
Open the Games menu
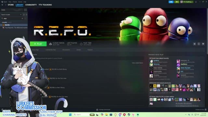(20, 2)
